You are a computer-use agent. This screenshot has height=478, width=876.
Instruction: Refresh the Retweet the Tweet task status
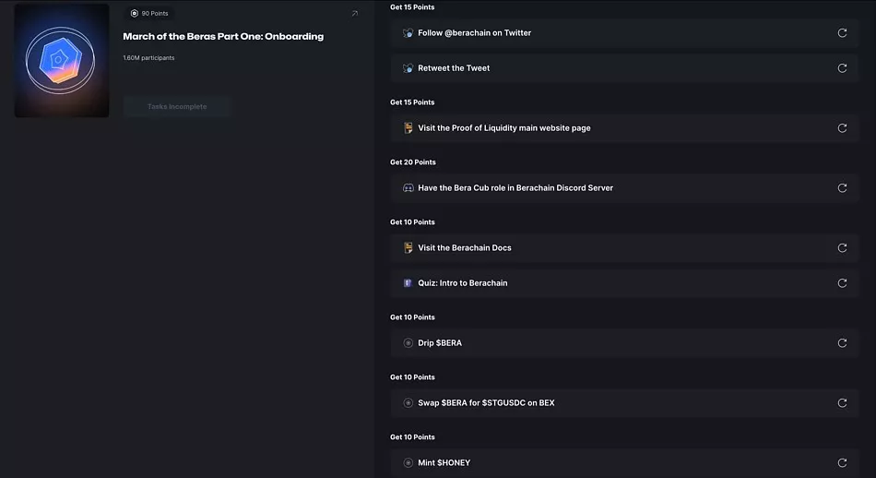pyautogui.click(x=842, y=68)
